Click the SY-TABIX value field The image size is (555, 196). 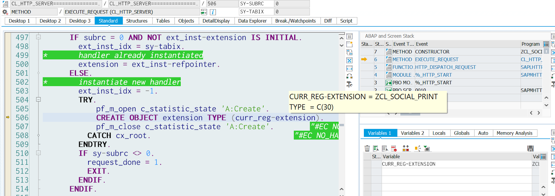point(292,12)
